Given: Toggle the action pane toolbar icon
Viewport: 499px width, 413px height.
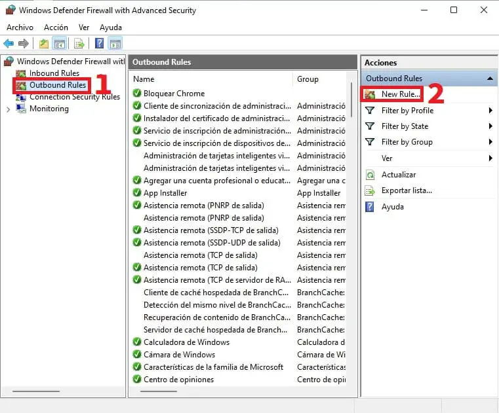Looking at the screenshot, I should point(115,43).
